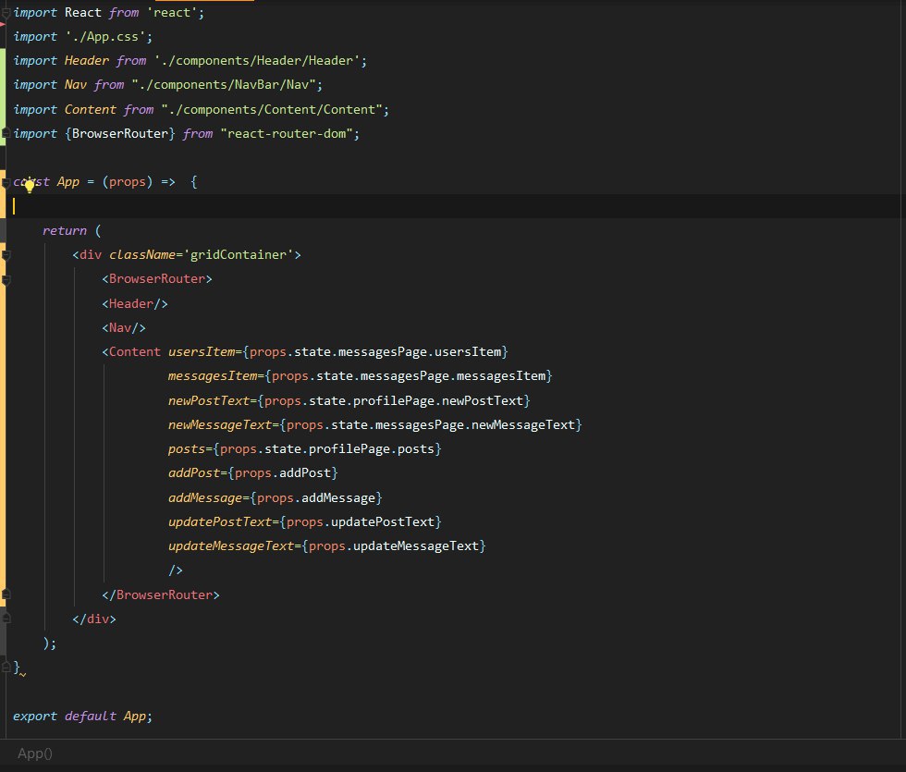This screenshot has width=906, height=772.
Task: Click fold end marker beside closing div tag
Action: pyautogui.click(x=6, y=619)
